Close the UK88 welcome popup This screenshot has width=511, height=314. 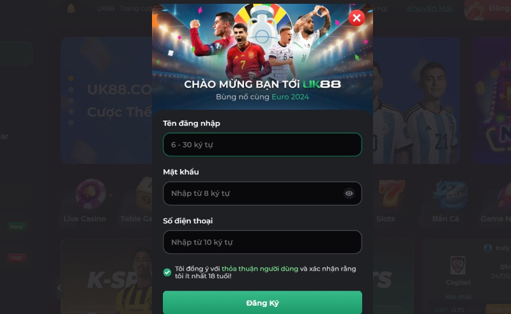(356, 18)
